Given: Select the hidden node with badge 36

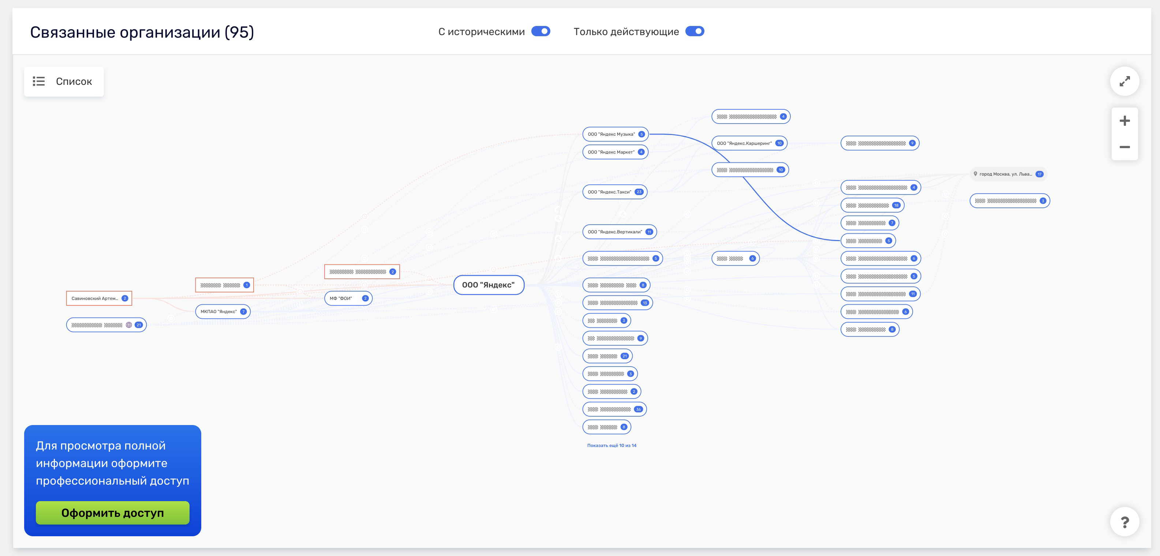Looking at the screenshot, I should tap(615, 409).
